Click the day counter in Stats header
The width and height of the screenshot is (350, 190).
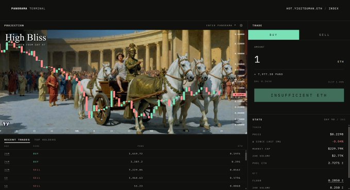335,119
